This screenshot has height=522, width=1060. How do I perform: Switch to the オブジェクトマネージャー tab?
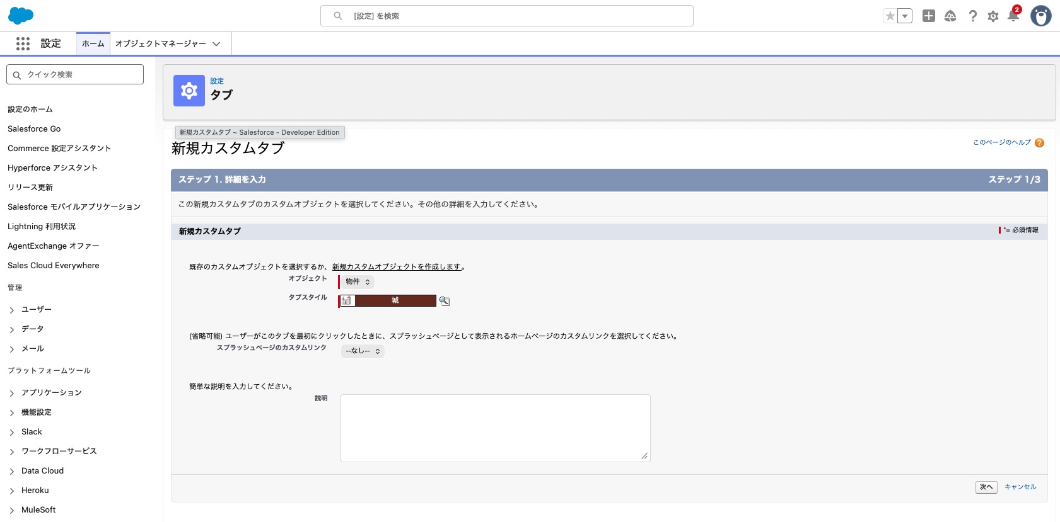pyautogui.click(x=161, y=43)
